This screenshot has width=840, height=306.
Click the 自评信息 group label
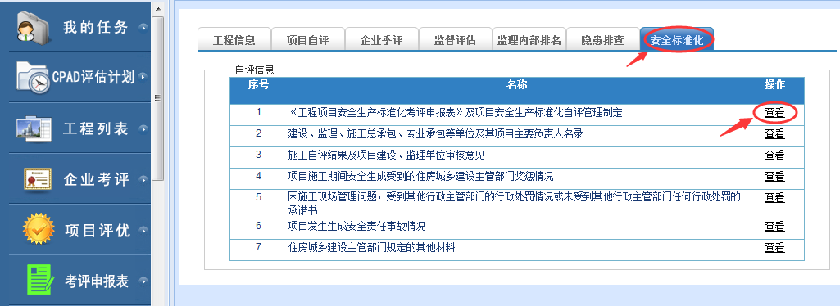coord(255,69)
